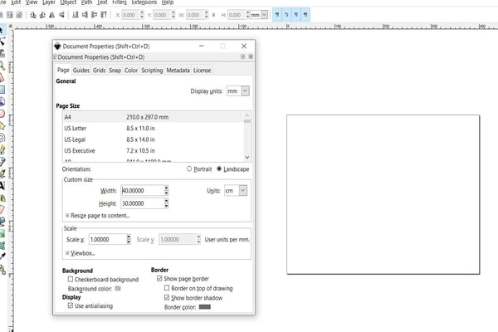Viewport: 498px width, 332px height.
Task: Select the 3D Box tool
Action: pos(2,101)
